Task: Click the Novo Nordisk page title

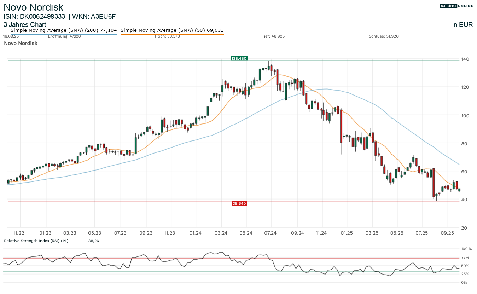Action: 34,7
